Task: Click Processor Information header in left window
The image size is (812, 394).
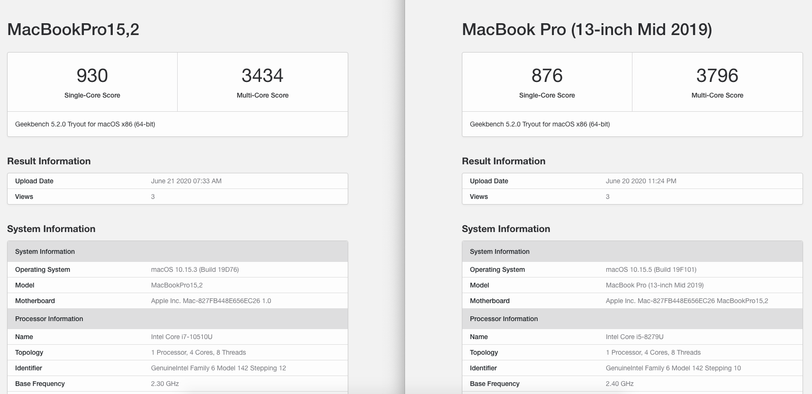Action: (x=178, y=319)
